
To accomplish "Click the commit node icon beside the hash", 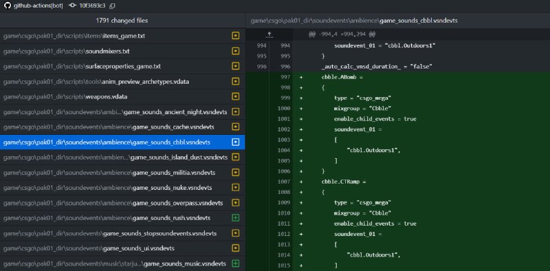I will [x=73, y=6].
